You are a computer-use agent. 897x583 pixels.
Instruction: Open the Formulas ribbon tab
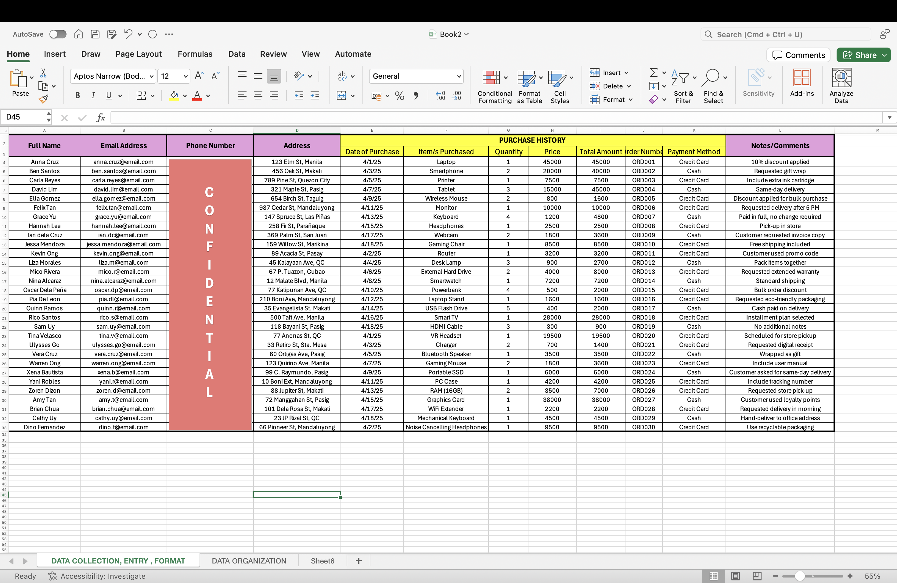[x=195, y=54]
